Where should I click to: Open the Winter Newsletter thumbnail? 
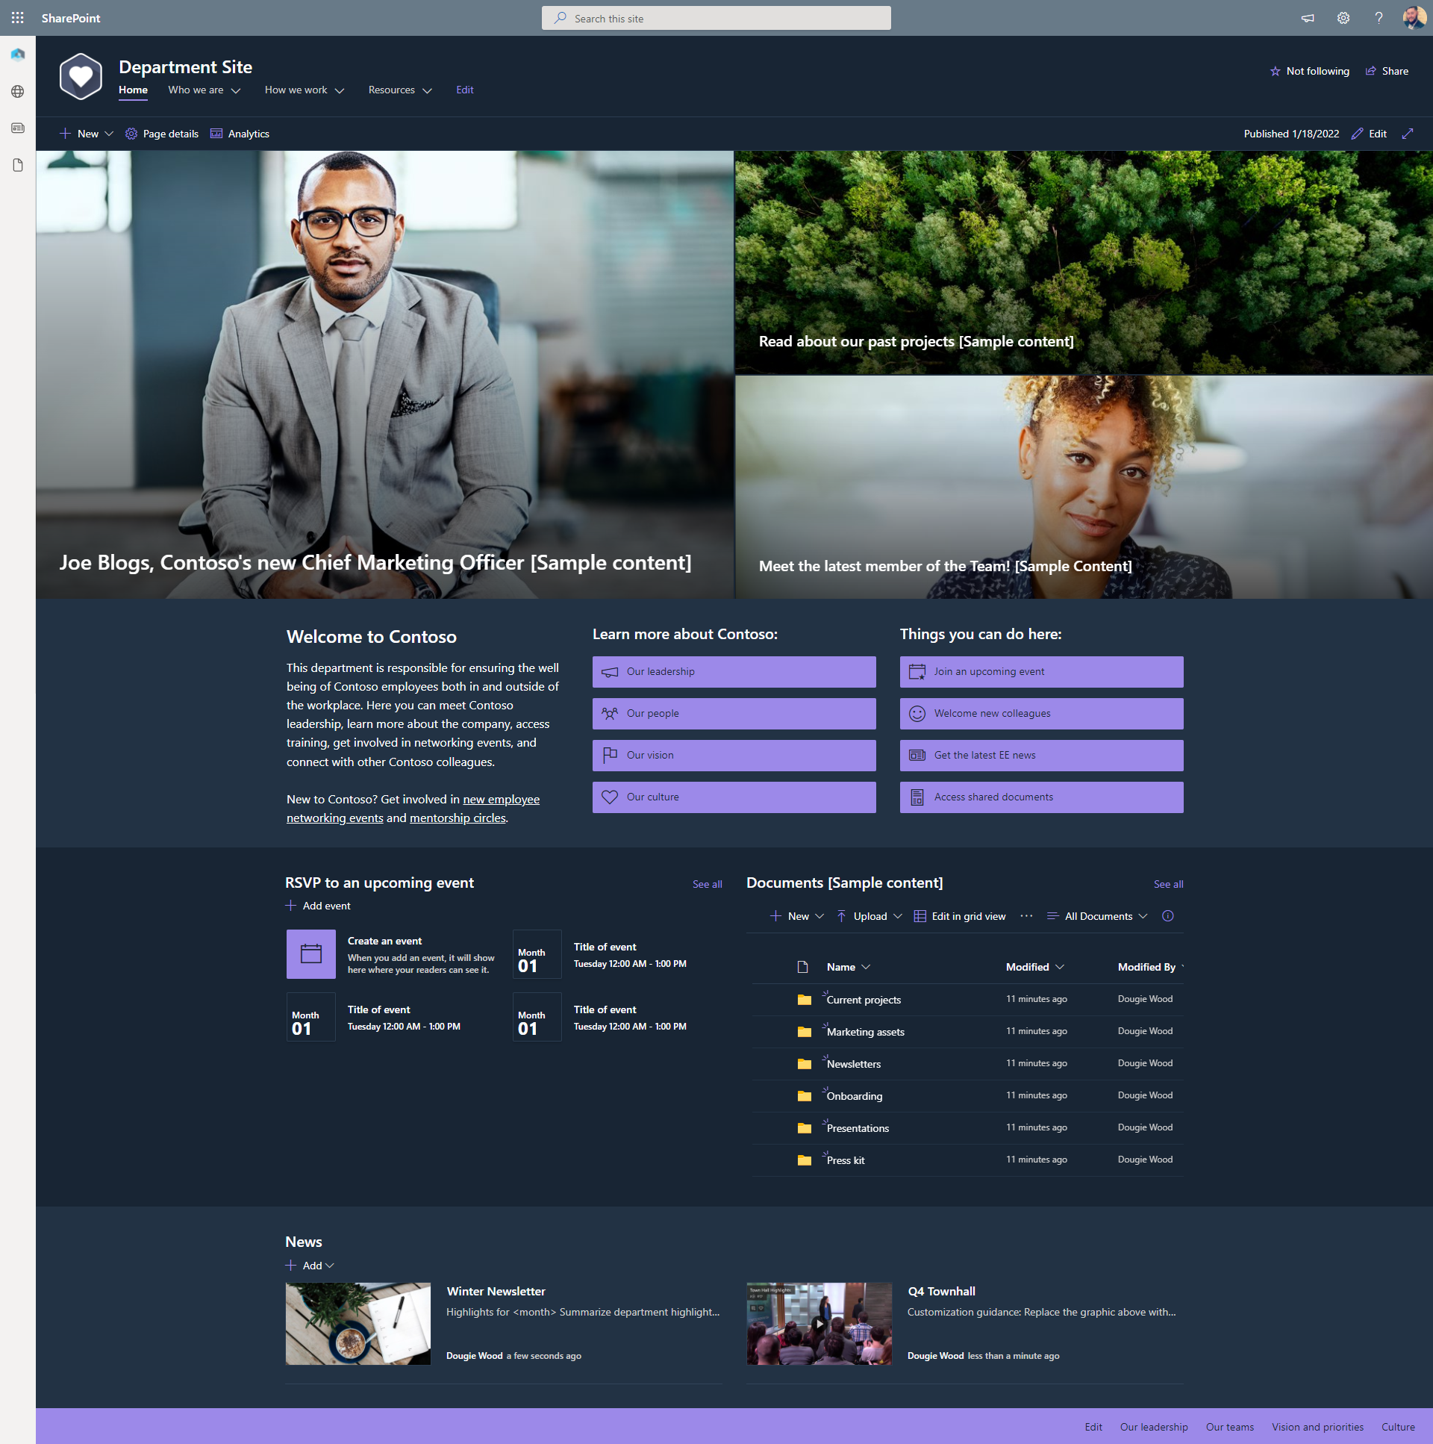(358, 1325)
